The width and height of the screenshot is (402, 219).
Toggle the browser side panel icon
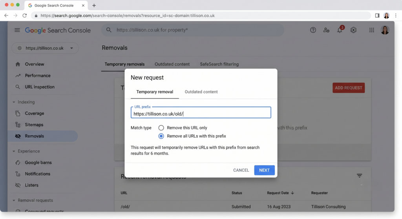[x=377, y=16]
